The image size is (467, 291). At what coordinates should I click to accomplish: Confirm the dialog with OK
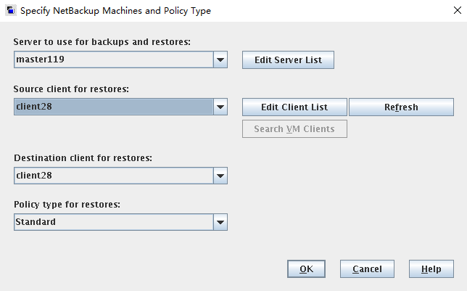[307, 269]
